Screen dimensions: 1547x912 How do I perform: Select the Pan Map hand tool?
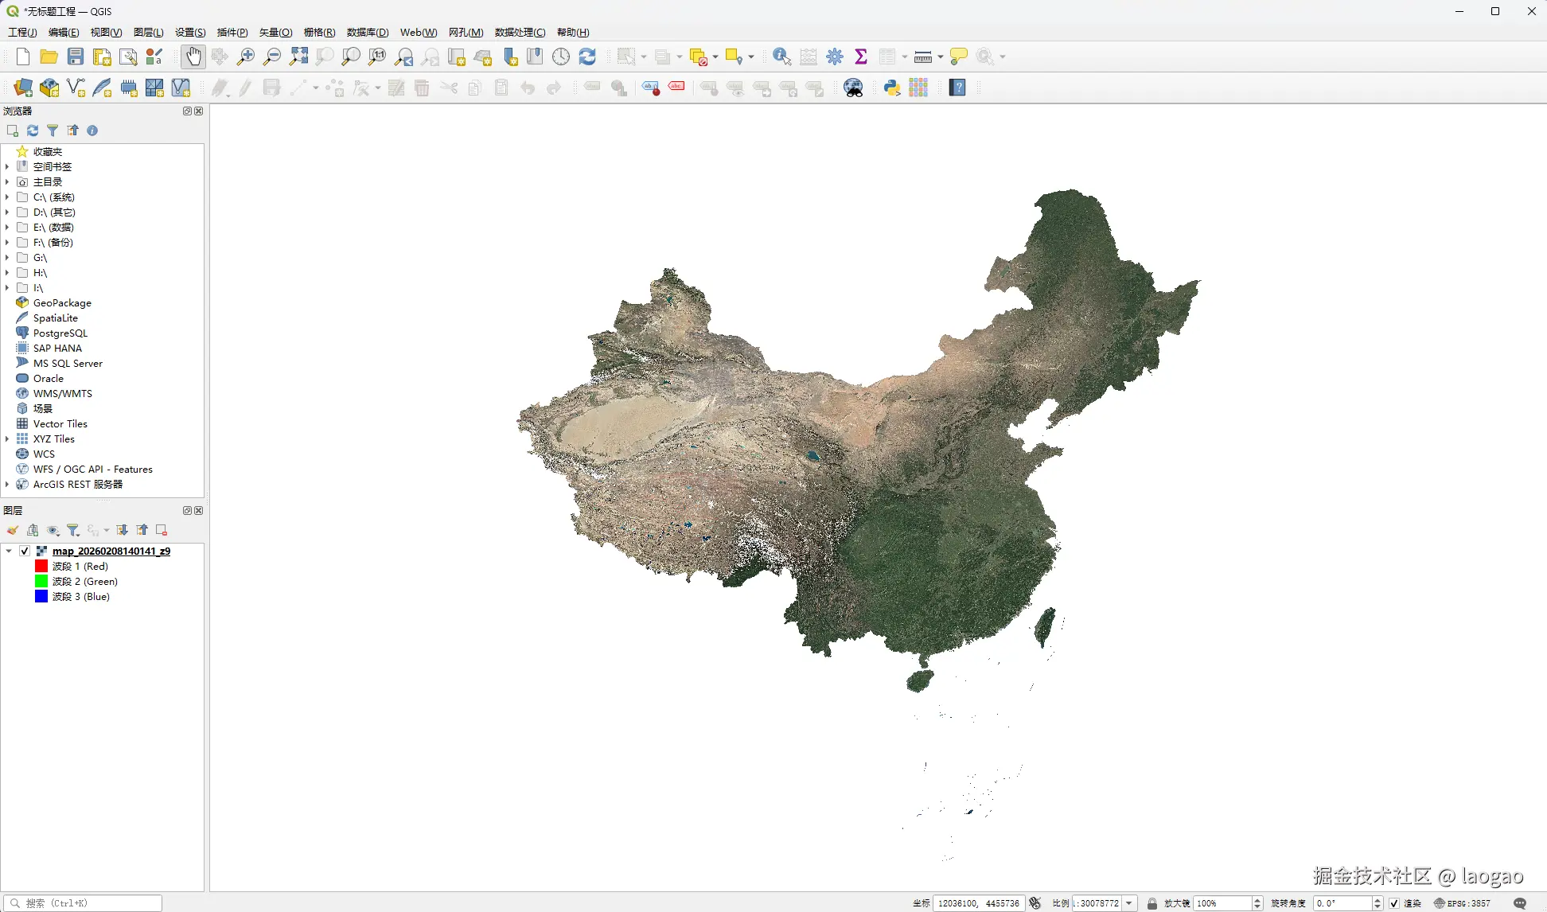193,57
